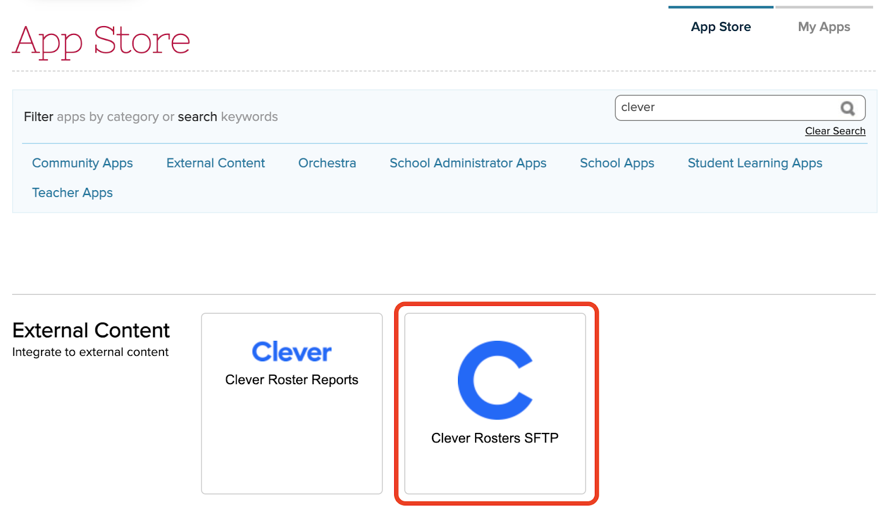The width and height of the screenshot is (887, 516).
Task: Filter by Teacher Apps category
Action: pyautogui.click(x=73, y=193)
